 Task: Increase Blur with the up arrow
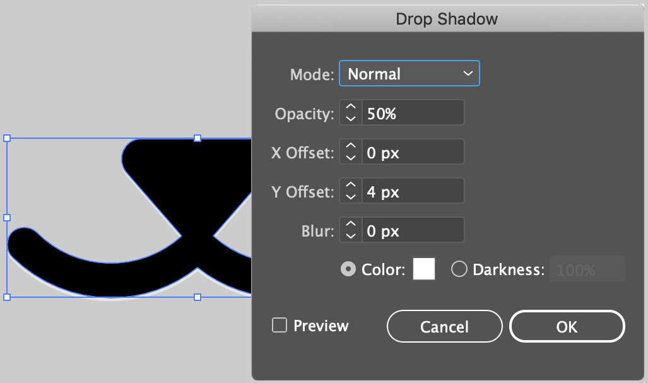[x=351, y=225]
